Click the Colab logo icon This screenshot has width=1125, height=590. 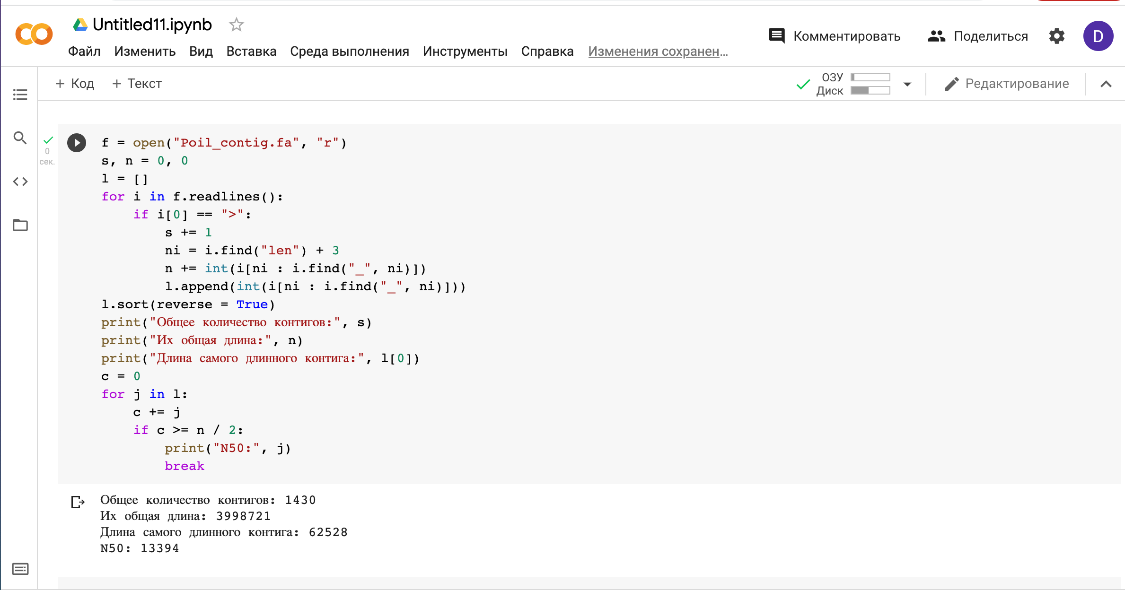(34, 34)
